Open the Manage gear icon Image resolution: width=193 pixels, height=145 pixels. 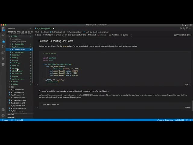click(3, 116)
